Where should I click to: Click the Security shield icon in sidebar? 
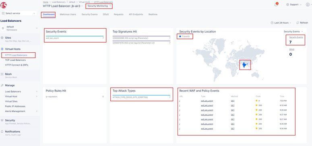click(x=2, y=120)
